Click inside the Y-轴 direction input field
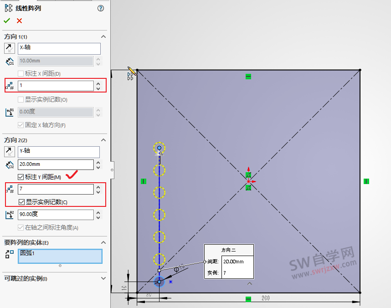Image resolution: width=391 pixels, height=308 pixels. coord(59,152)
